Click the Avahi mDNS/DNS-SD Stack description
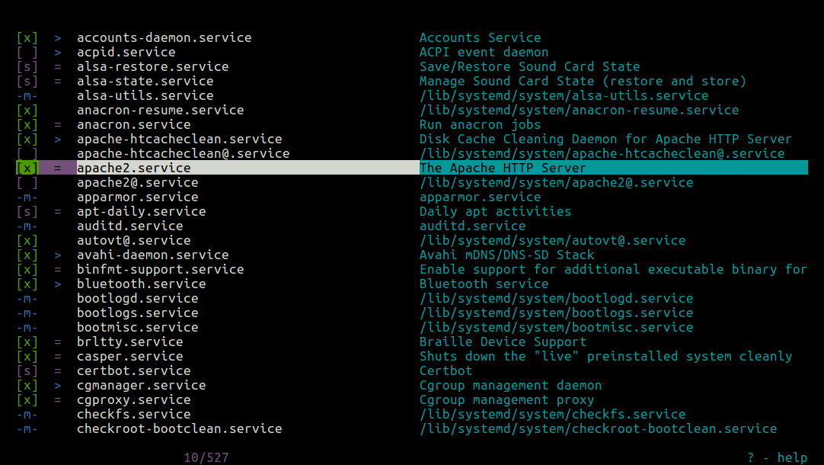This screenshot has height=465, width=824. (506, 255)
